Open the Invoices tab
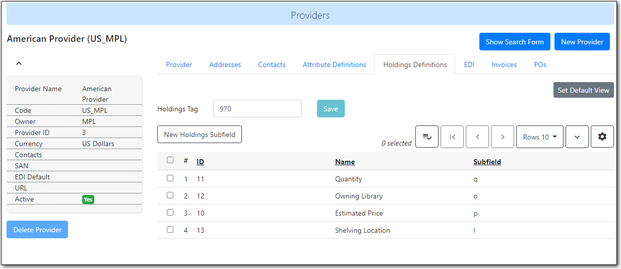 504,64
